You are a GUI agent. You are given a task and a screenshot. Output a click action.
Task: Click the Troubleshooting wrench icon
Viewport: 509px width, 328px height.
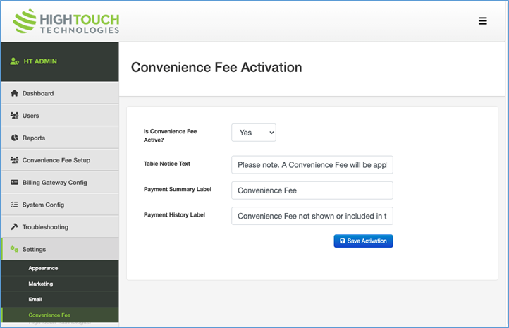(14, 227)
